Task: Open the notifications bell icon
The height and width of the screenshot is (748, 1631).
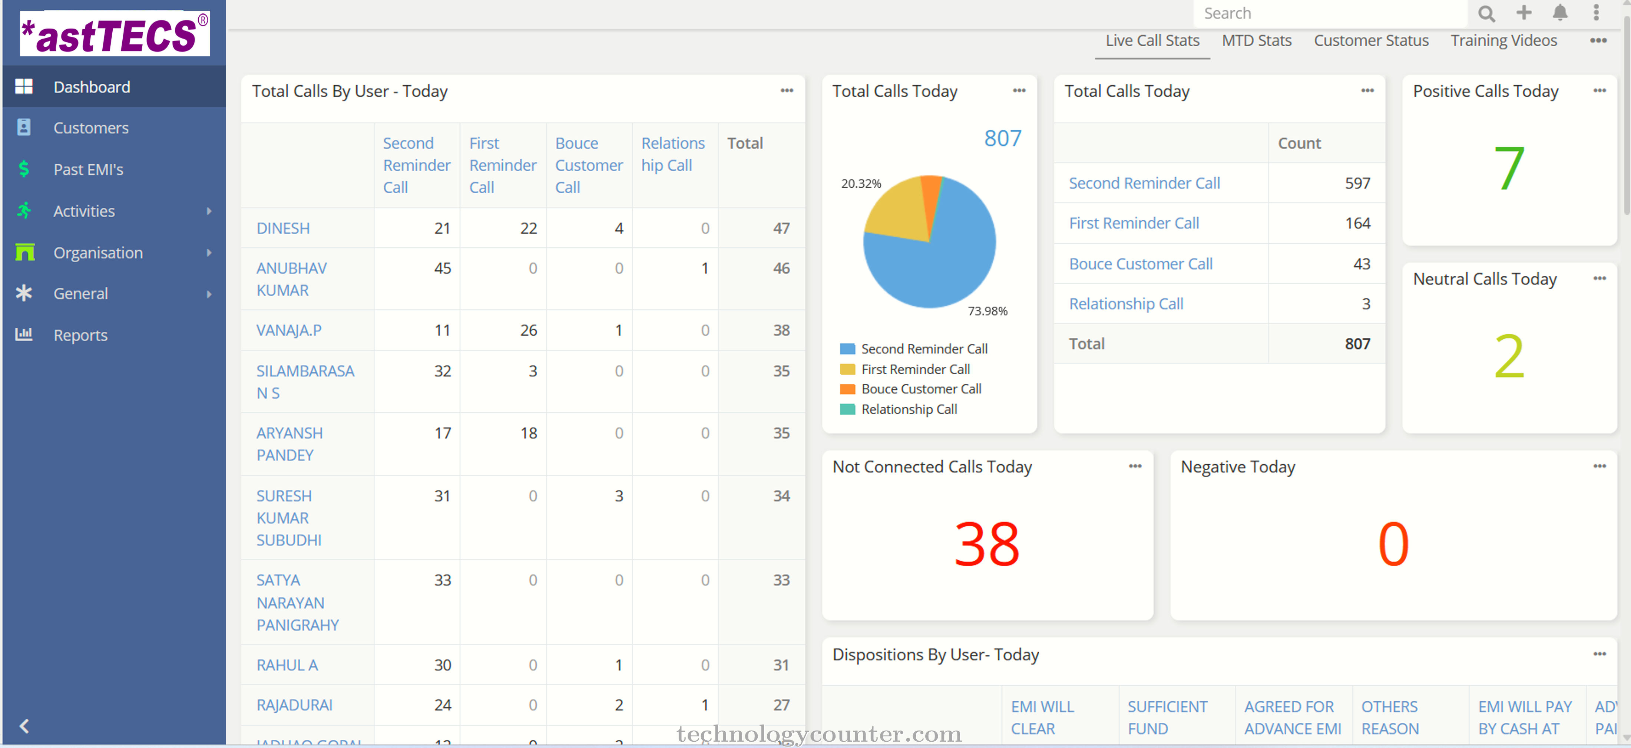Action: click(1559, 13)
